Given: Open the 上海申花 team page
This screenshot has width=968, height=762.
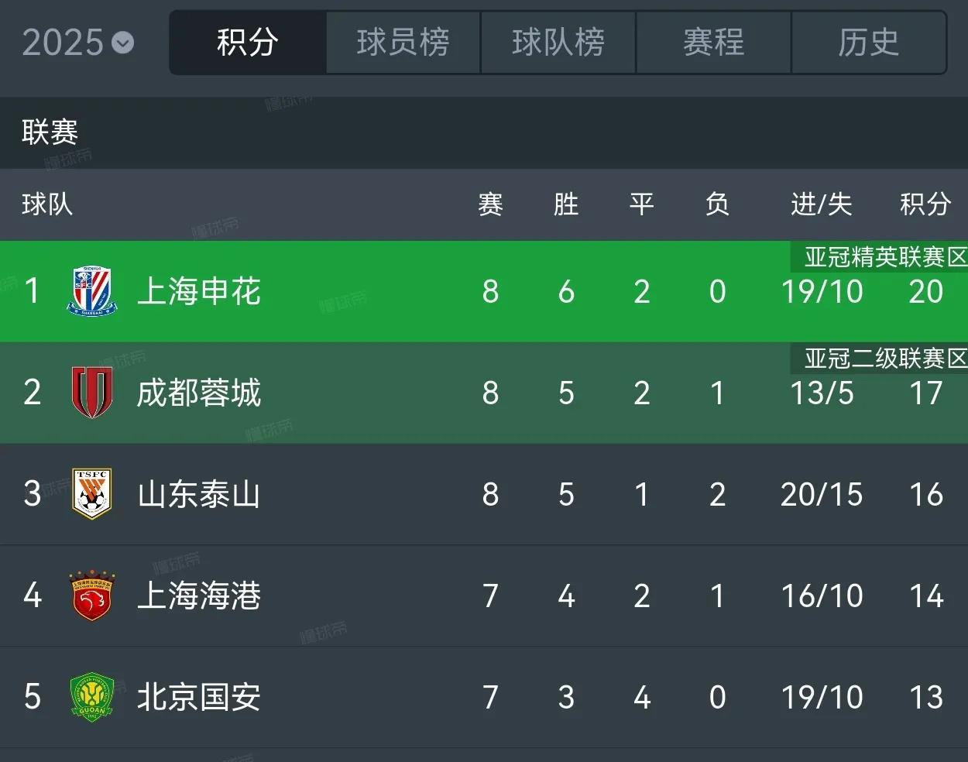Looking at the screenshot, I should [198, 291].
